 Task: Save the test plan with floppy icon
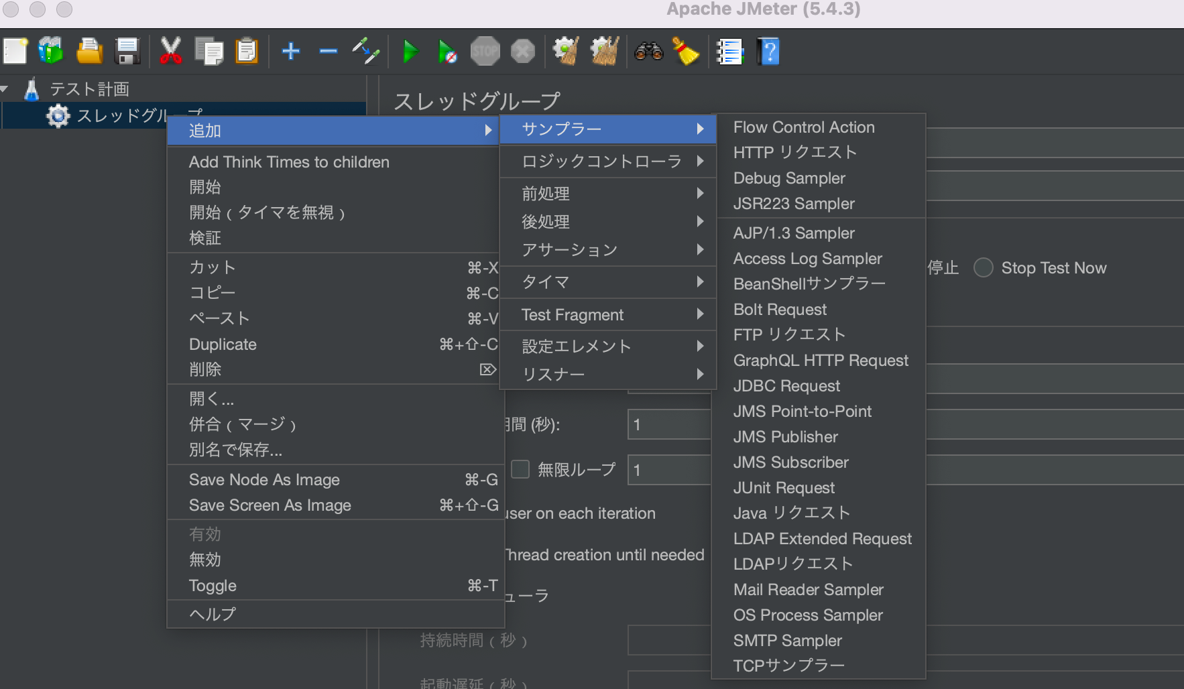[127, 51]
